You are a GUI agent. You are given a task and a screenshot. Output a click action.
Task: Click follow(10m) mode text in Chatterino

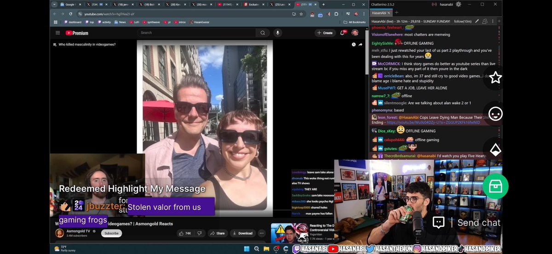point(463,21)
